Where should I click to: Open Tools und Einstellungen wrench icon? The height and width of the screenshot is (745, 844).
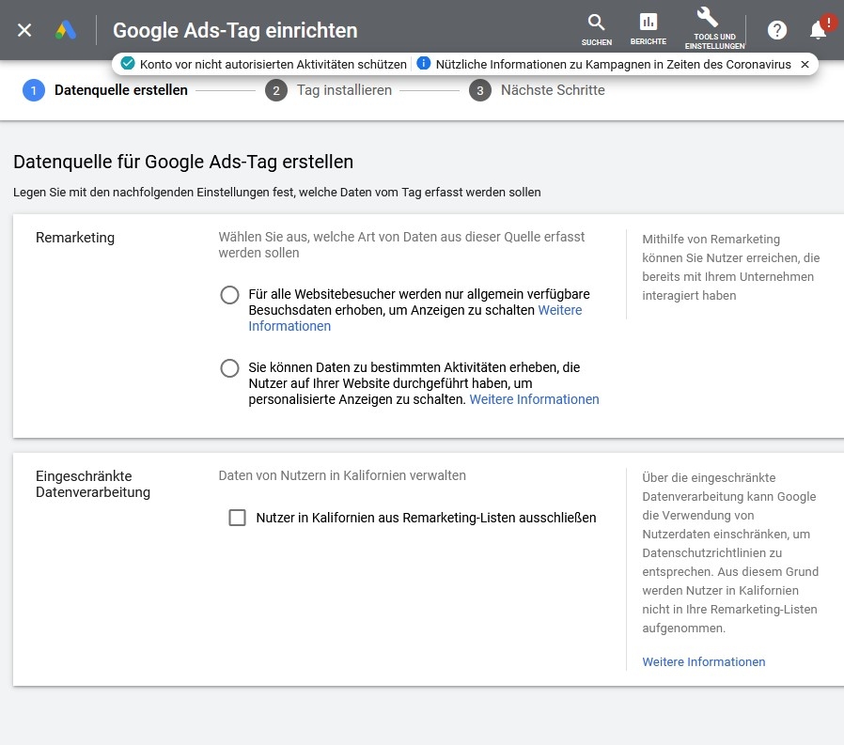point(708,19)
